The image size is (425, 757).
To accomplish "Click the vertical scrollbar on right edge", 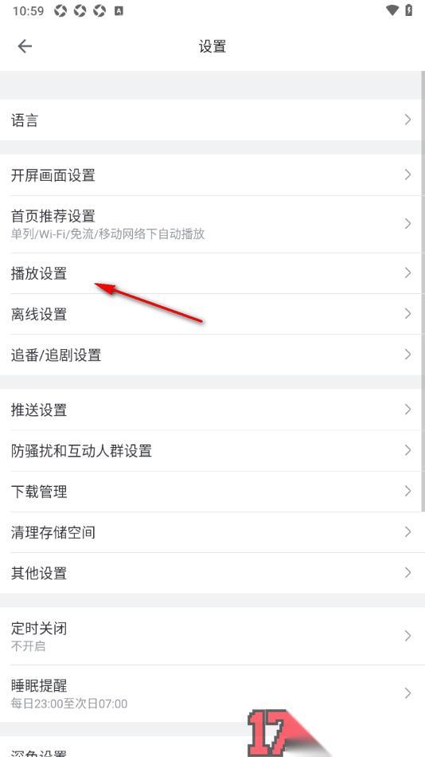I will 423,291.
